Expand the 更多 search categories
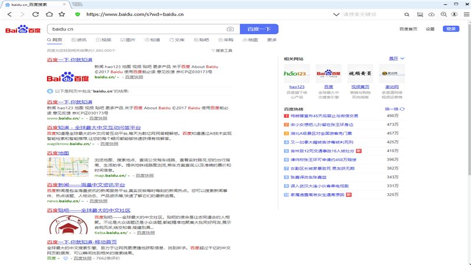The image size is (471, 265). [x=271, y=40]
